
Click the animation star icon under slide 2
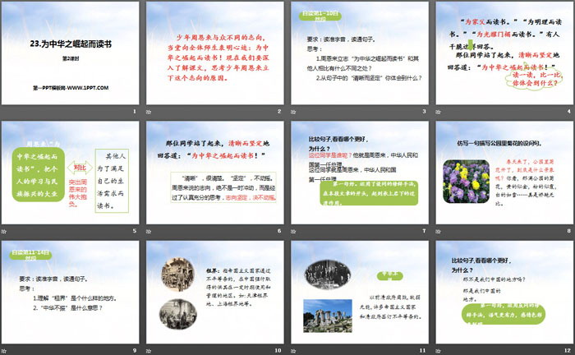[x=148, y=111]
